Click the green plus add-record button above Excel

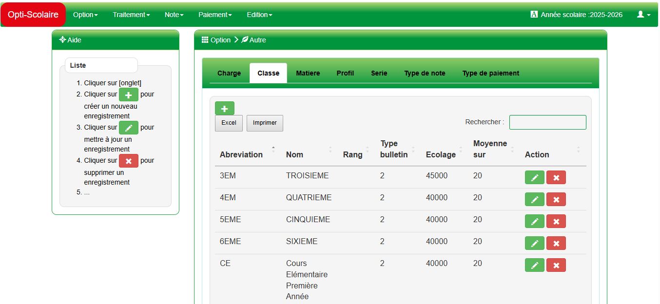coord(225,108)
